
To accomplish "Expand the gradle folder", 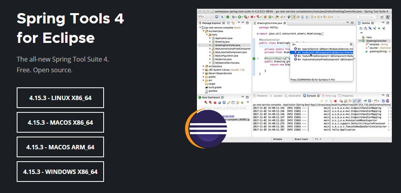I will pos(203,77).
